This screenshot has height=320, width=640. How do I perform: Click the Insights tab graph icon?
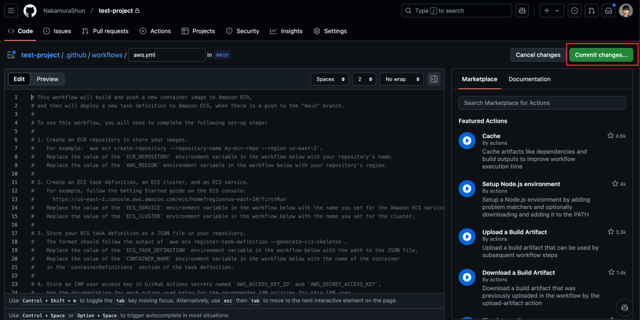click(x=273, y=31)
